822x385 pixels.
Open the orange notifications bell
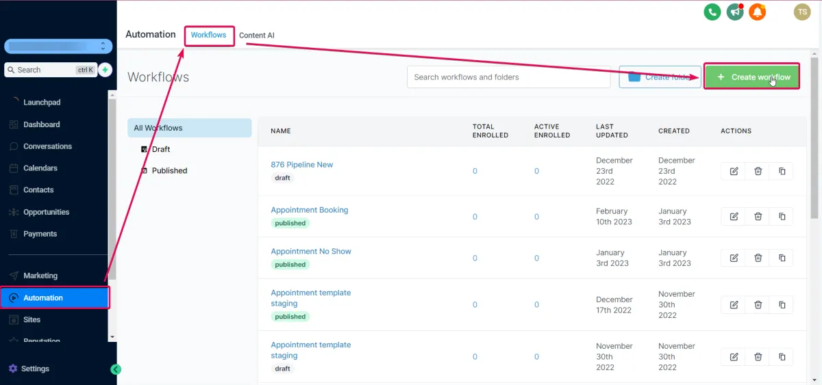pos(757,12)
